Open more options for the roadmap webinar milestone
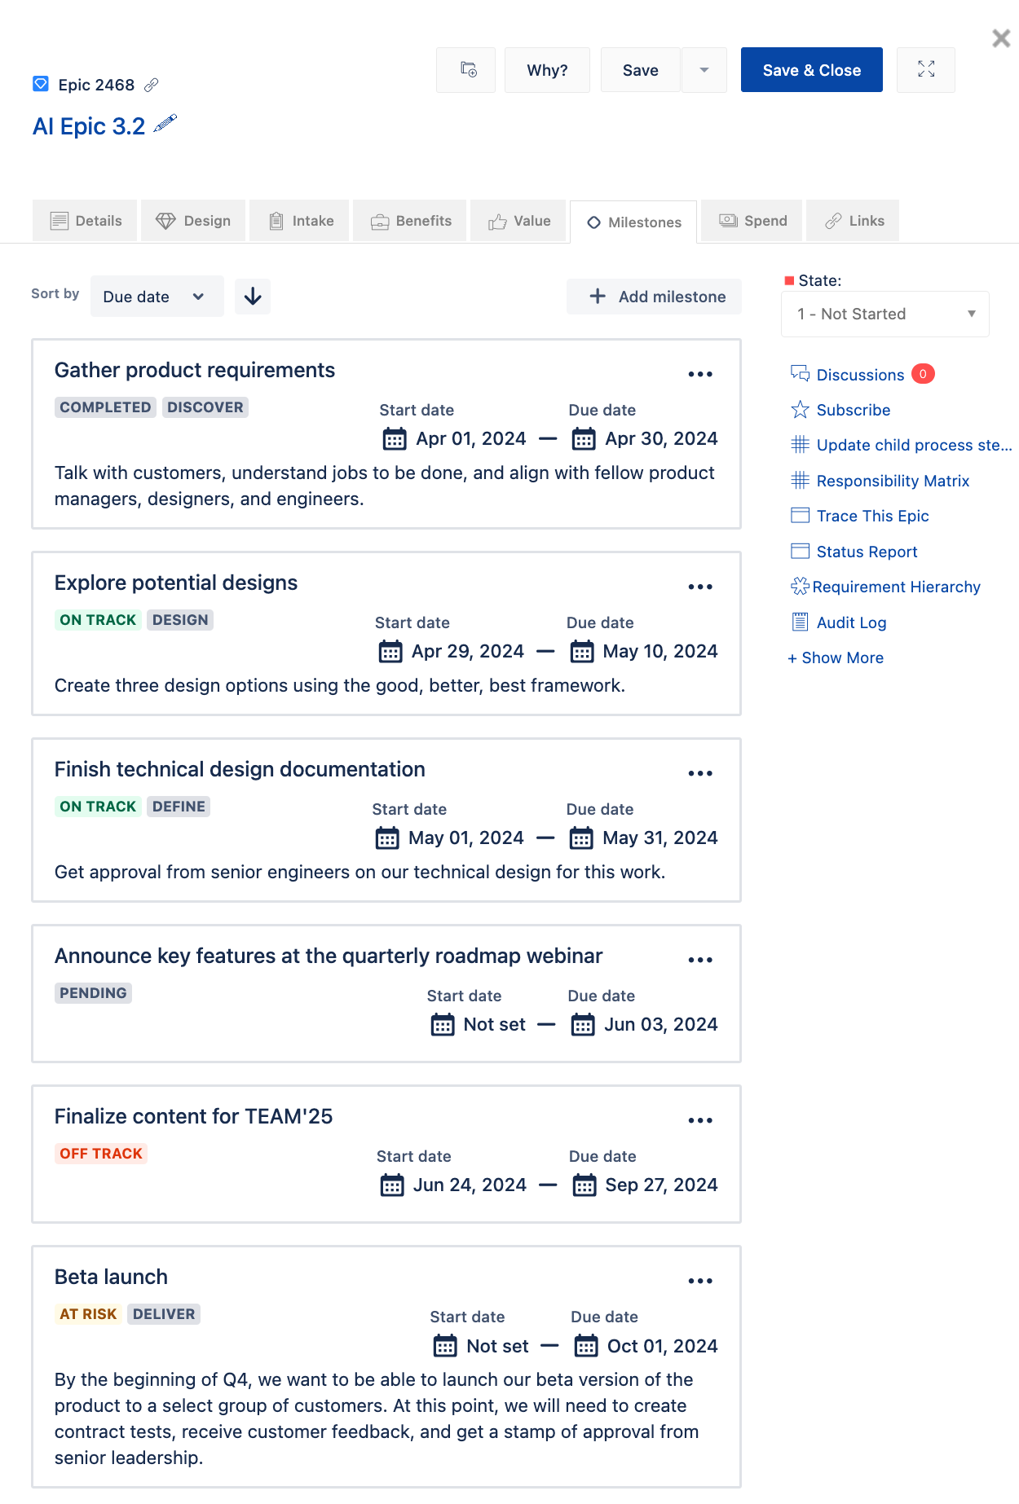The height and width of the screenshot is (1504, 1019). pos(700,960)
